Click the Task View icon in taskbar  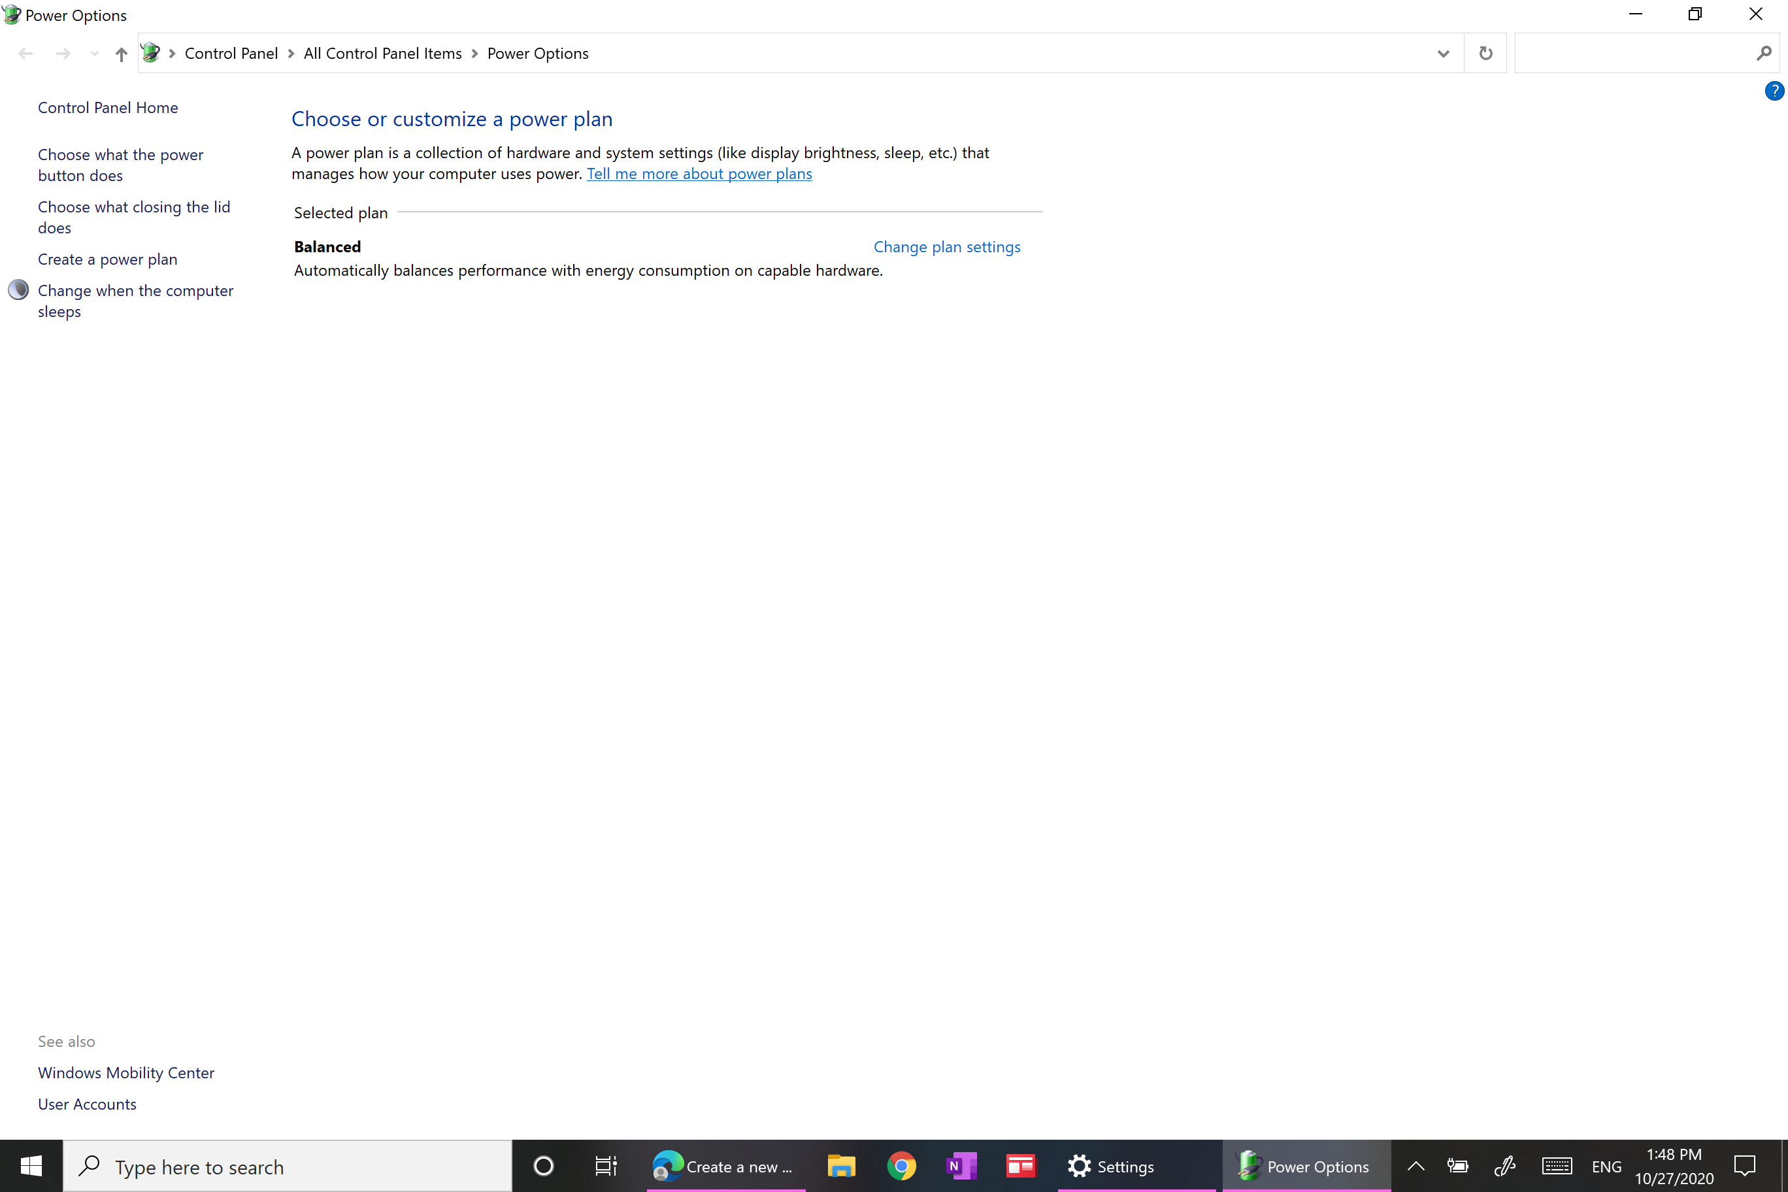coord(606,1165)
